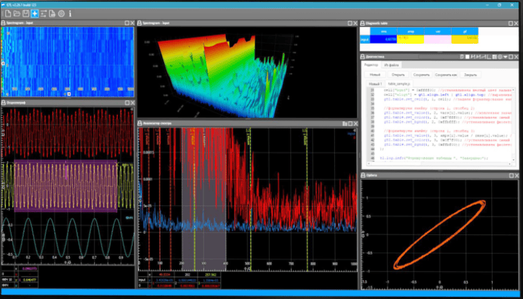Open a file with the folder icon
Image resolution: width=523 pixels, height=299 pixels.
16,13
